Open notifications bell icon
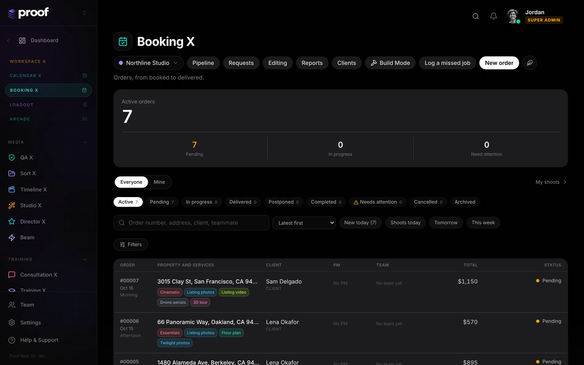Viewport: 584px width, 365px height. coord(493,16)
